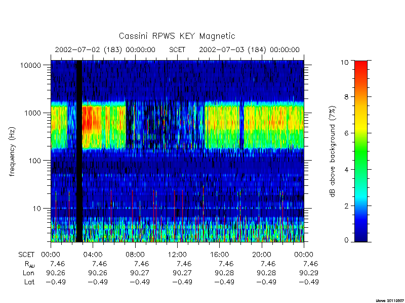Click the 08:00 time tick label

click(x=135, y=255)
